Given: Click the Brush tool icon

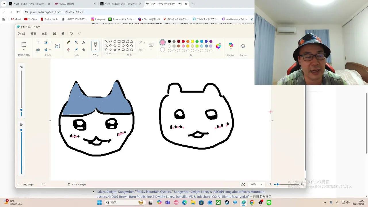Looking at the screenshot, I should [95, 44].
